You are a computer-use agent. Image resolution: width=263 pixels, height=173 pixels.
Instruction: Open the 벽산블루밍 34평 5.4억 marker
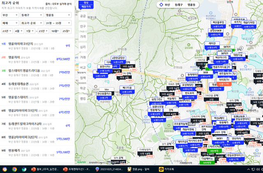pyautogui.click(x=218, y=24)
